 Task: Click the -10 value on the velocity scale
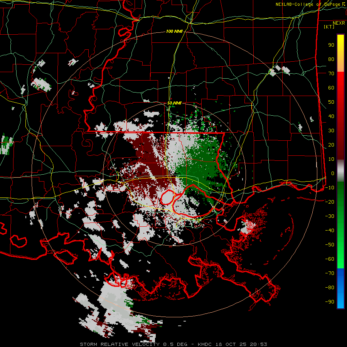(x=330, y=188)
